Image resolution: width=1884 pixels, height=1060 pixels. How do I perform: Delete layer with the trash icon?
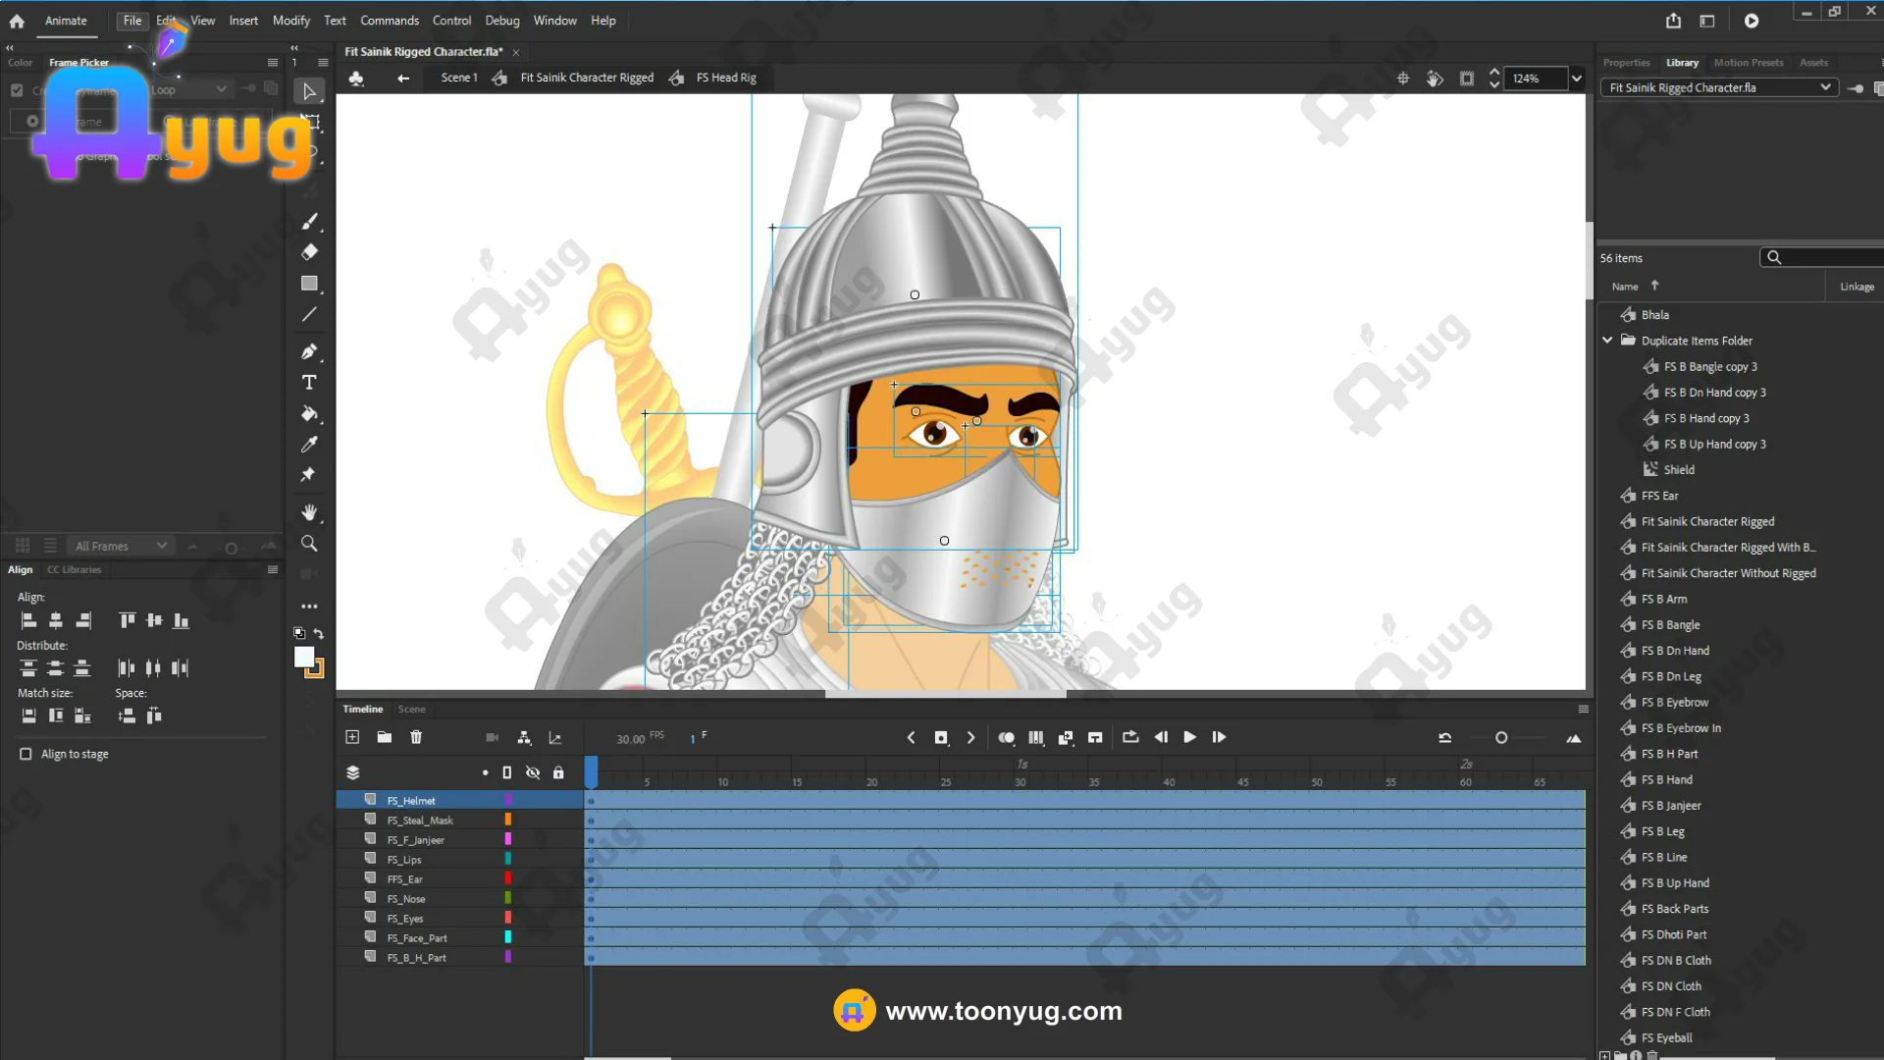[416, 737]
